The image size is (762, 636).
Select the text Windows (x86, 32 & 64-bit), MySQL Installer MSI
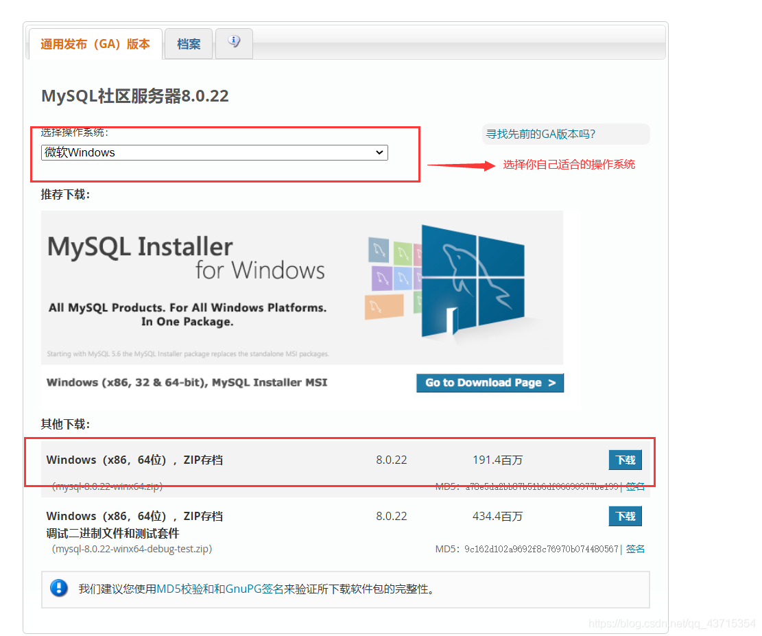pyautogui.click(x=187, y=383)
